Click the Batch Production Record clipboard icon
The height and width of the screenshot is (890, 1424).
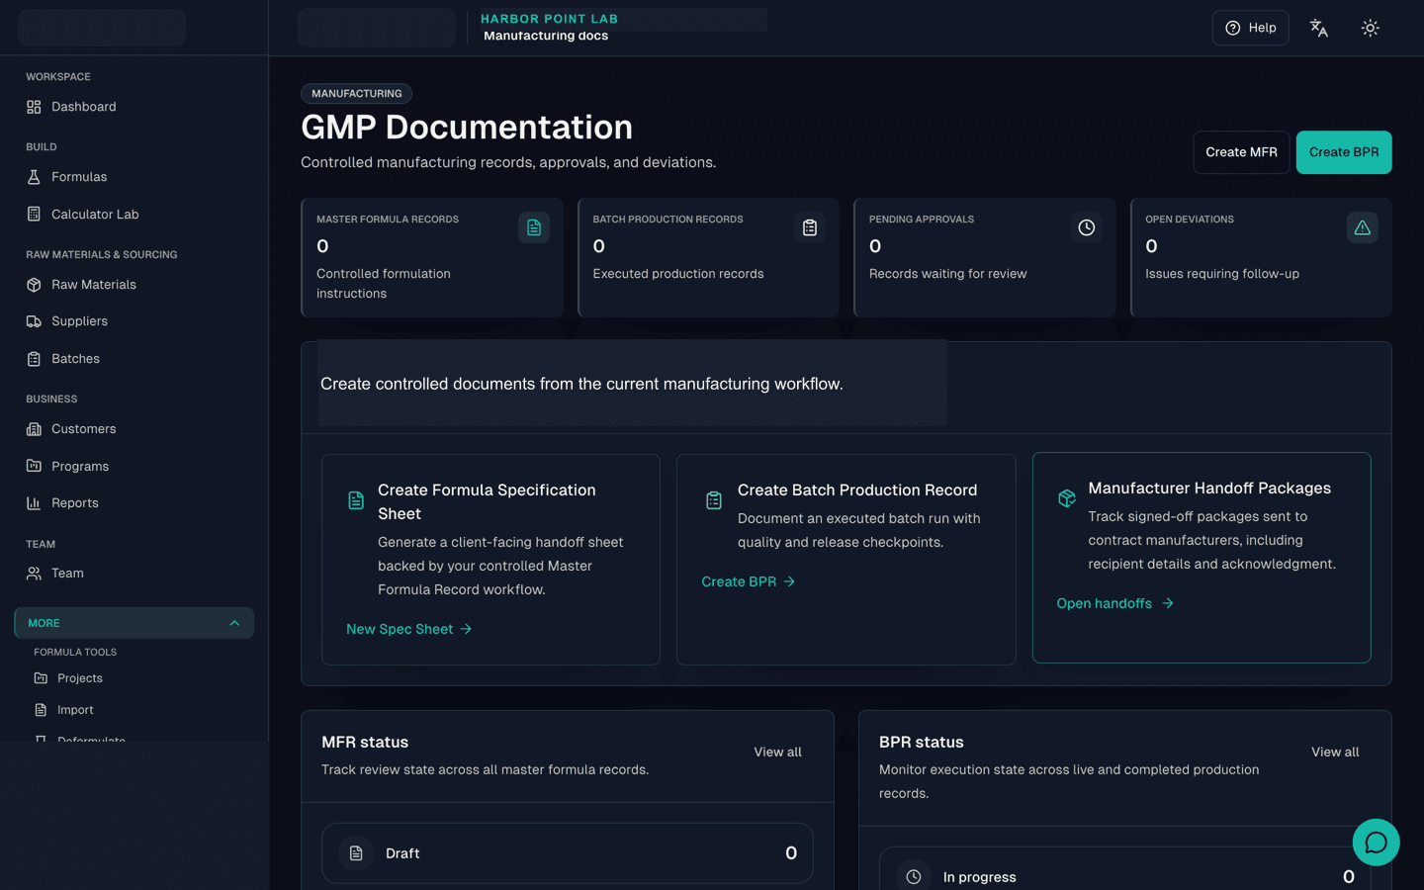(714, 500)
